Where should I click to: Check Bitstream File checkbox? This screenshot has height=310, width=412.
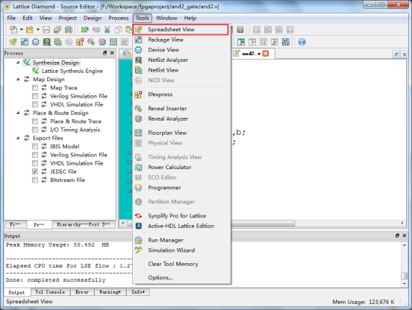pos(35,180)
